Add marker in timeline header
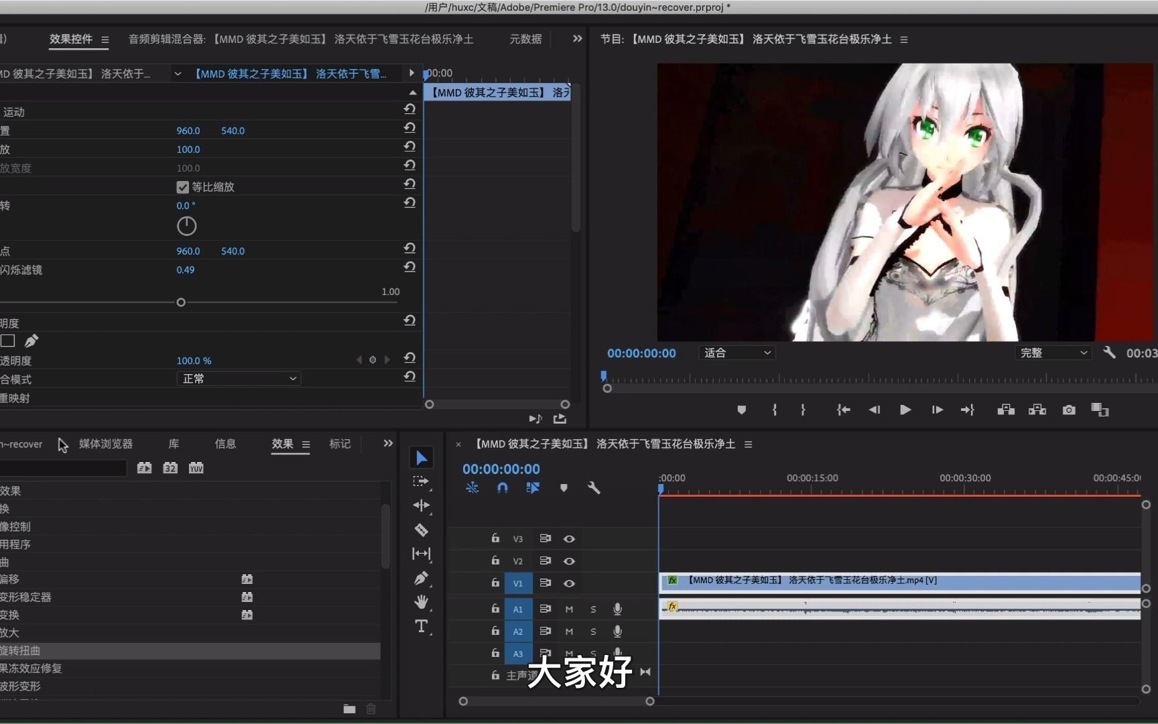 point(564,488)
